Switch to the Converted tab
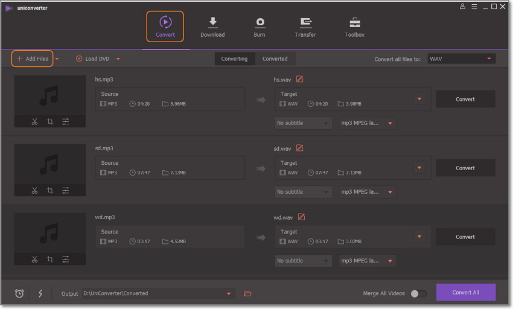Viewport: 513px width, 309px height. click(275, 59)
